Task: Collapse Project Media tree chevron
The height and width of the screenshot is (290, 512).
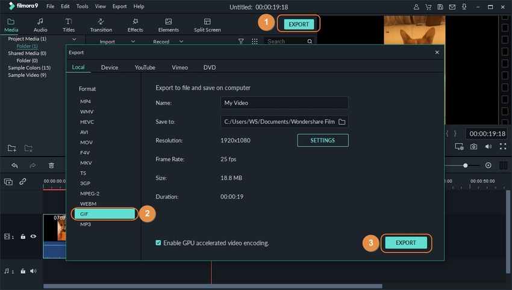Action: click(x=74, y=39)
